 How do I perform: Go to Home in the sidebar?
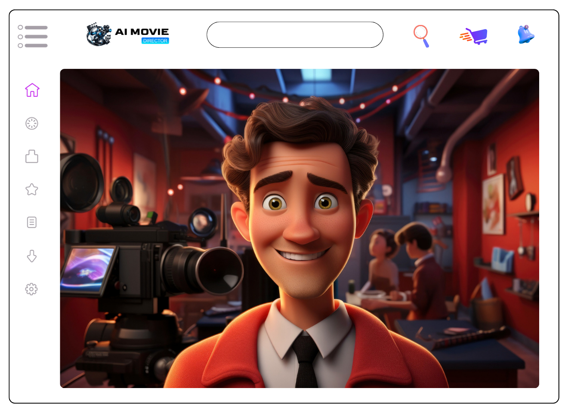point(32,90)
